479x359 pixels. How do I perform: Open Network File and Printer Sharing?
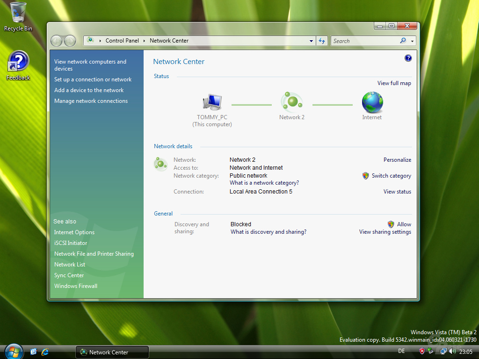(x=94, y=254)
